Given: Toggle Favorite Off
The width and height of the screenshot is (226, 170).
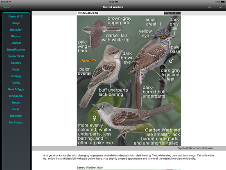Looking at the screenshot, I should pyautogui.click(x=172, y=13).
